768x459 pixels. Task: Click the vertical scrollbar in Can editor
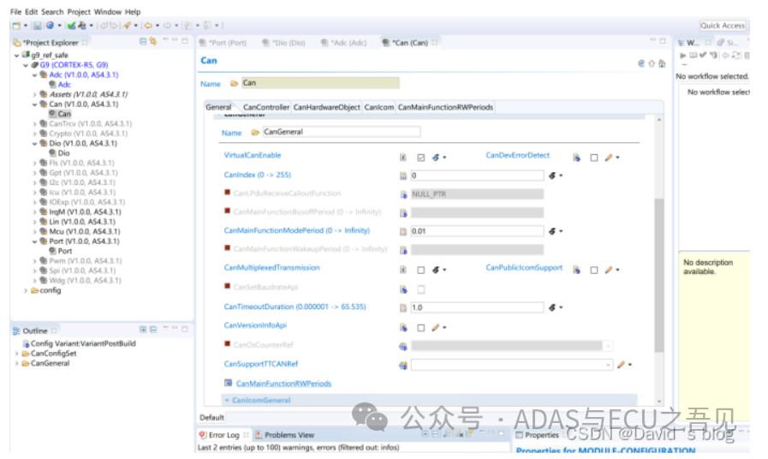(x=659, y=274)
